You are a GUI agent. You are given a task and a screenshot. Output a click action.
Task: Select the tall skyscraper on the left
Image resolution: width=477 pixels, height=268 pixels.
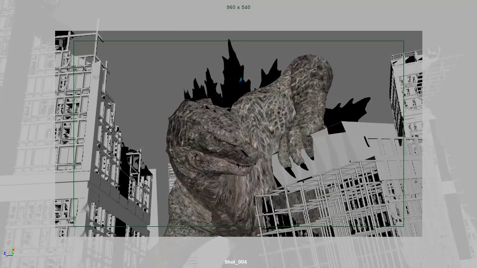coord(79,124)
